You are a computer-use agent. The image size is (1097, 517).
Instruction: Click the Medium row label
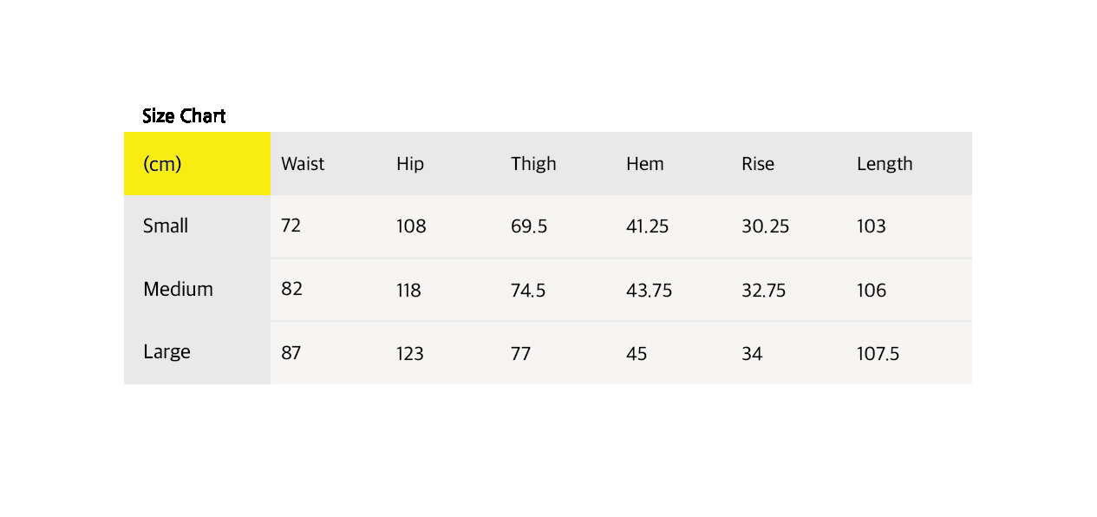click(x=178, y=290)
